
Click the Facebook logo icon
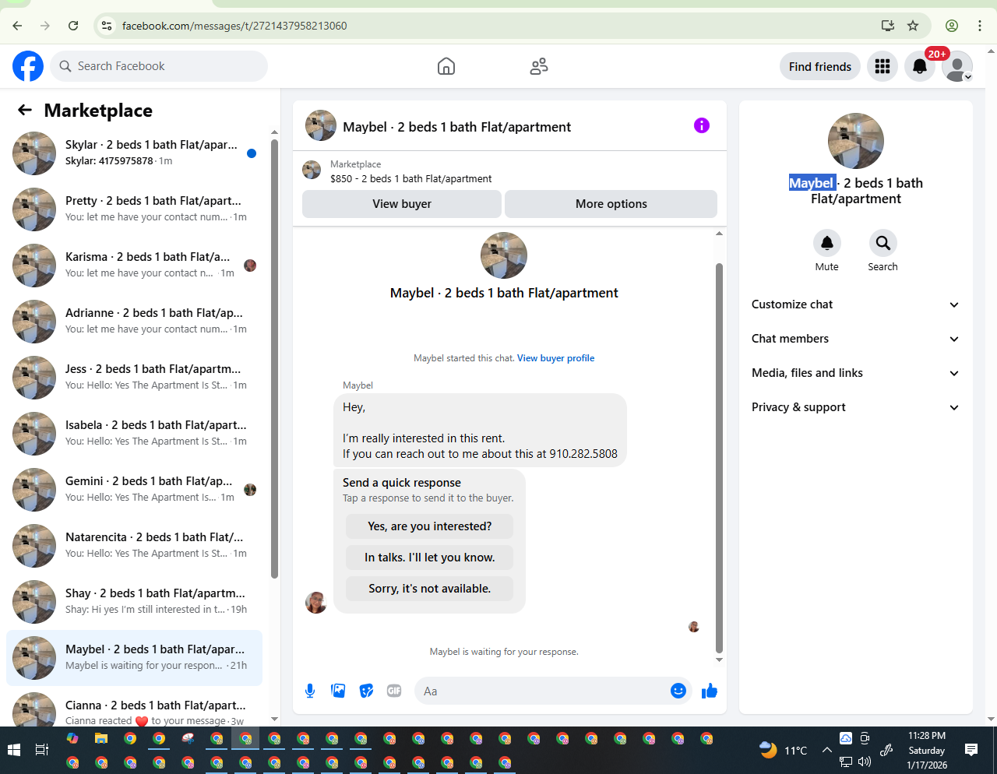pos(28,66)
